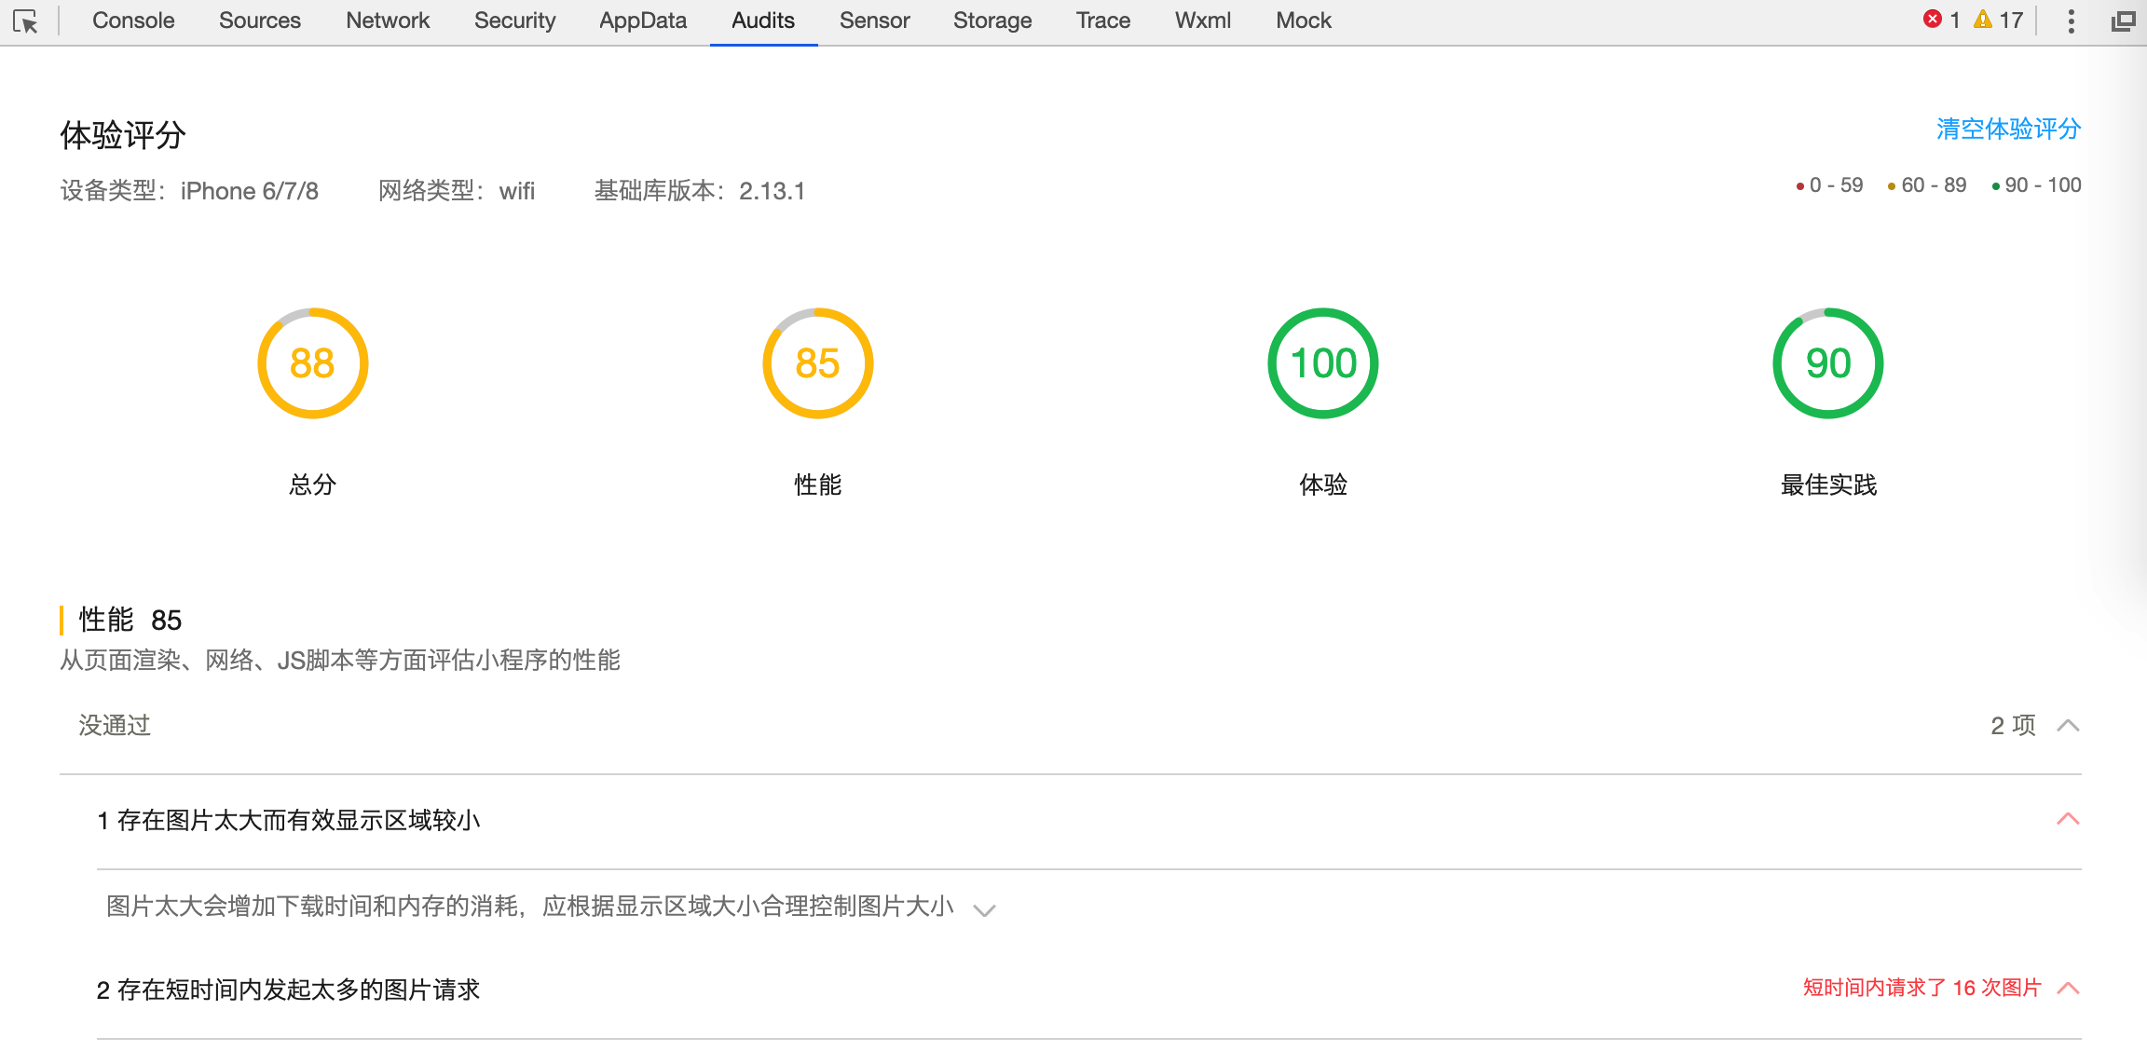Image resolution: width=2147 pixels, height=1051 pixels.
Task: Click the experience score 100 gauge
Action: click(1322, 363)
